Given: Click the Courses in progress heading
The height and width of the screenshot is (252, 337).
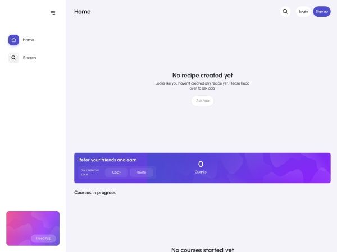Looking at the screenshot, I should click(95, 193).
